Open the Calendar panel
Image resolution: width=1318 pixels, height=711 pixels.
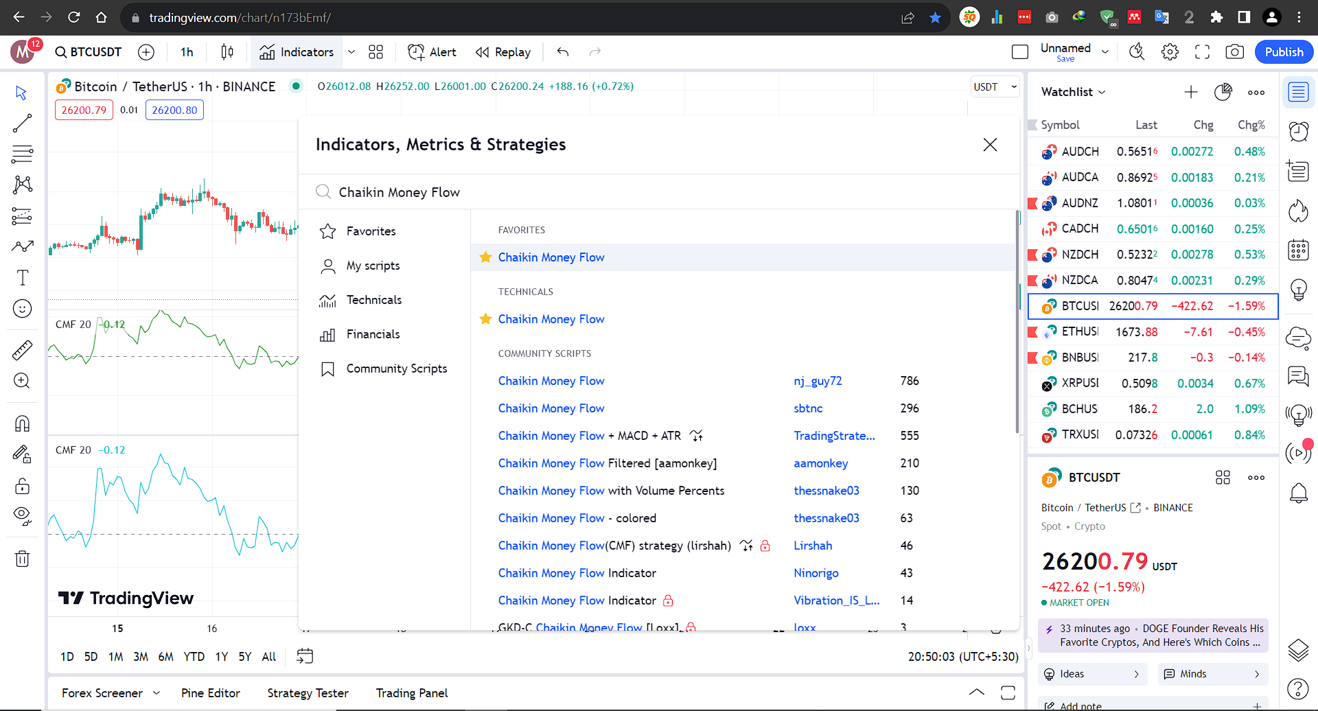pos(1298,250)
